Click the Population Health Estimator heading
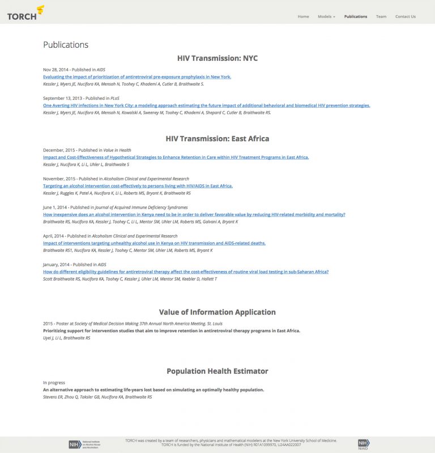The image size is (435, 453). tap(217, 371)
